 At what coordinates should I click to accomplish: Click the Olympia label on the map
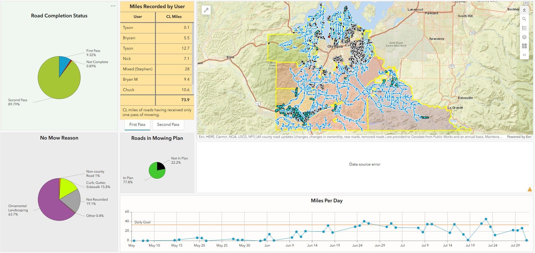click(335, 47)
